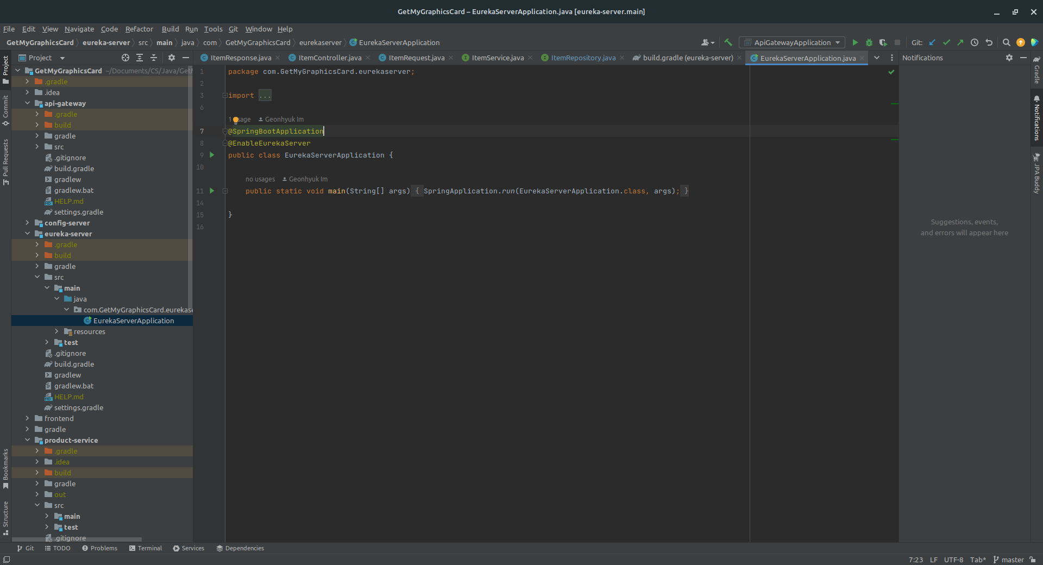Image resolution: width=1043 pixels, height=565 pixels.
Task: Click Git Push green arrow icon
Action: point(960,42)
